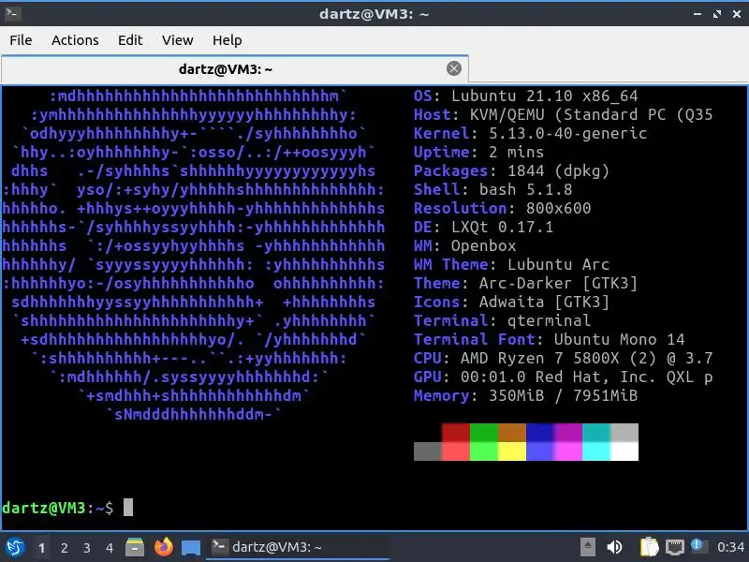Click the bright cyan color block
749x562 pixels.
(596, 451)
